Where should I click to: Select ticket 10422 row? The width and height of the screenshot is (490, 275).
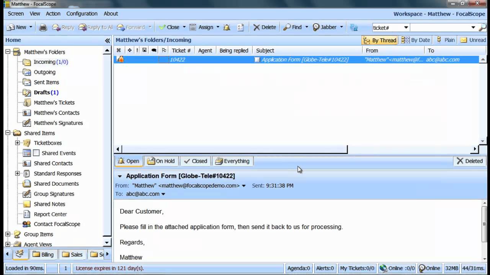tap(296, 60)
